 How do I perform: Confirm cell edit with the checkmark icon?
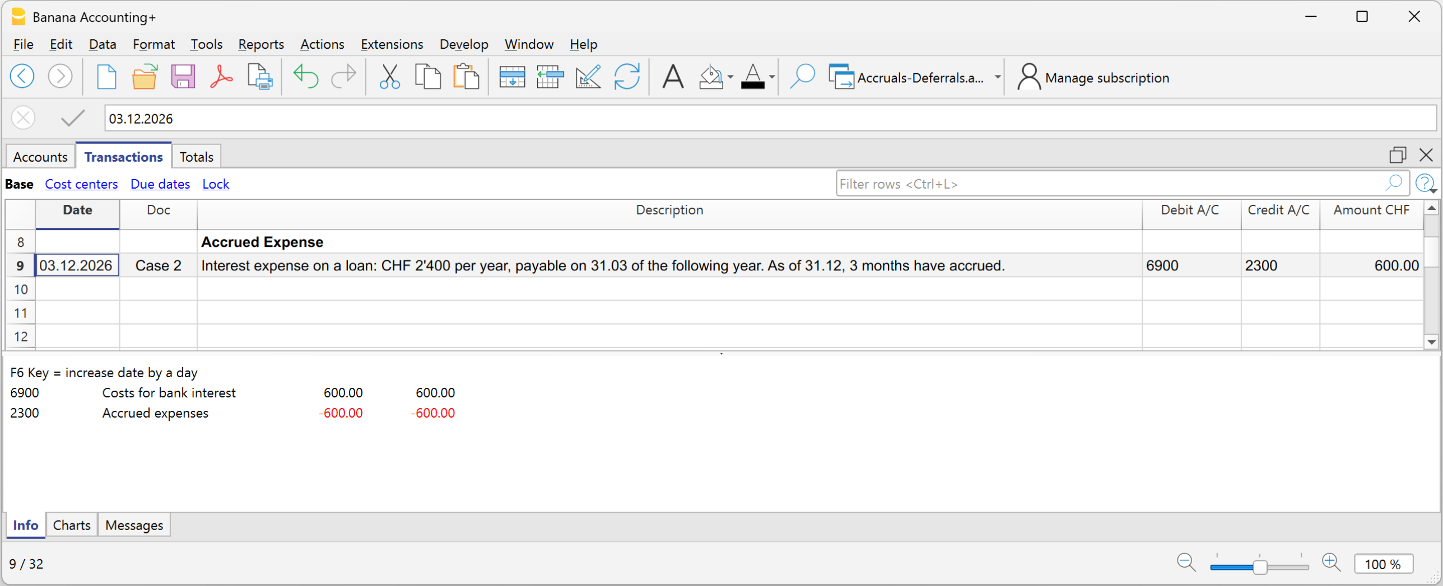click(x=73, y=118)
